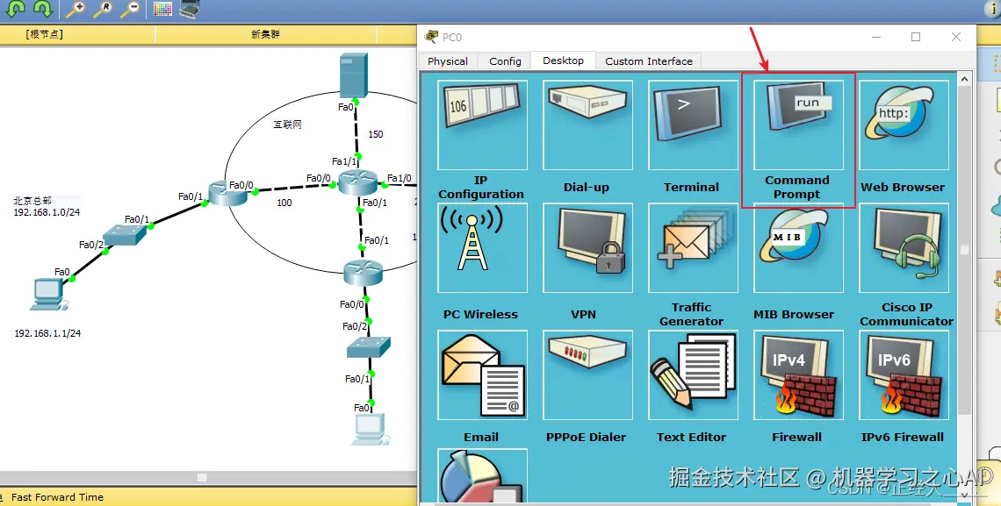Open the IP Configuration tool

(x=482, y=125)
